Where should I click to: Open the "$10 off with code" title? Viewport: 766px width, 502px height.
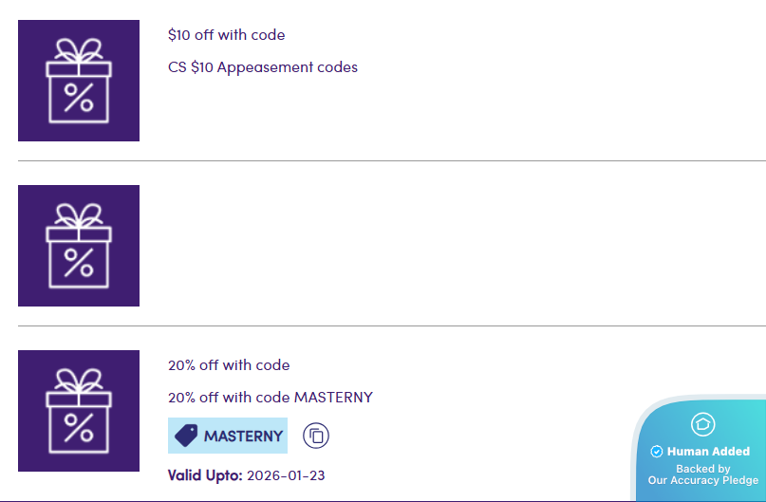tap(226, 35)
